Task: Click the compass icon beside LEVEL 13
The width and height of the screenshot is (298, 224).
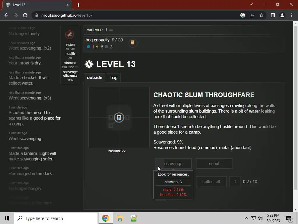Action: (89, 64)
